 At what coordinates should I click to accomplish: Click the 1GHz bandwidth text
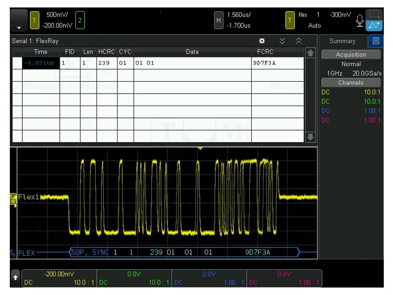pos(335,73)
